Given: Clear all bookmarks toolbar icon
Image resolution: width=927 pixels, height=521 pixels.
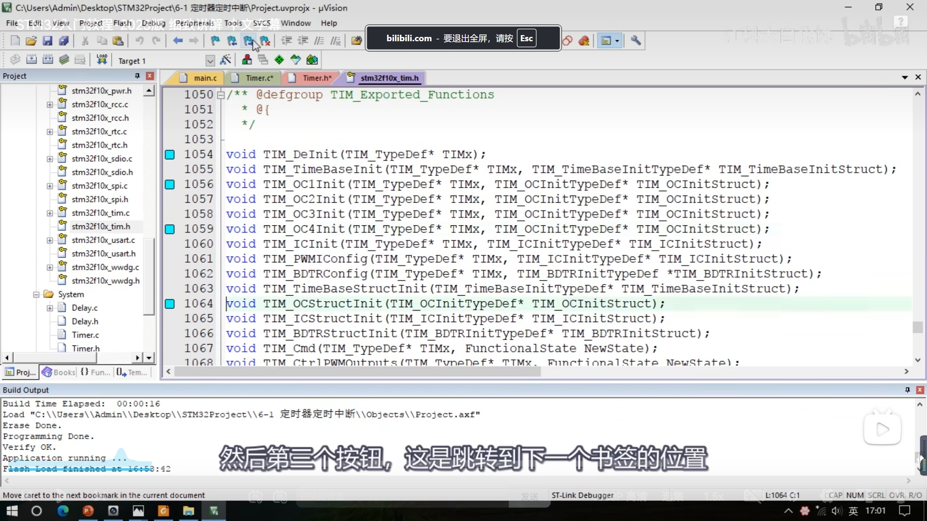Looking at the screenshot, I should tap(265, 41).
